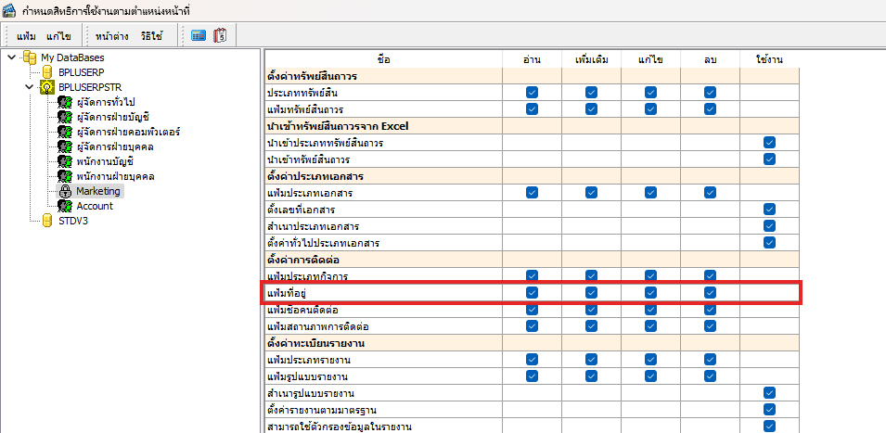
Task: Click the calendar toolbar icon
Action: [220, 36]
